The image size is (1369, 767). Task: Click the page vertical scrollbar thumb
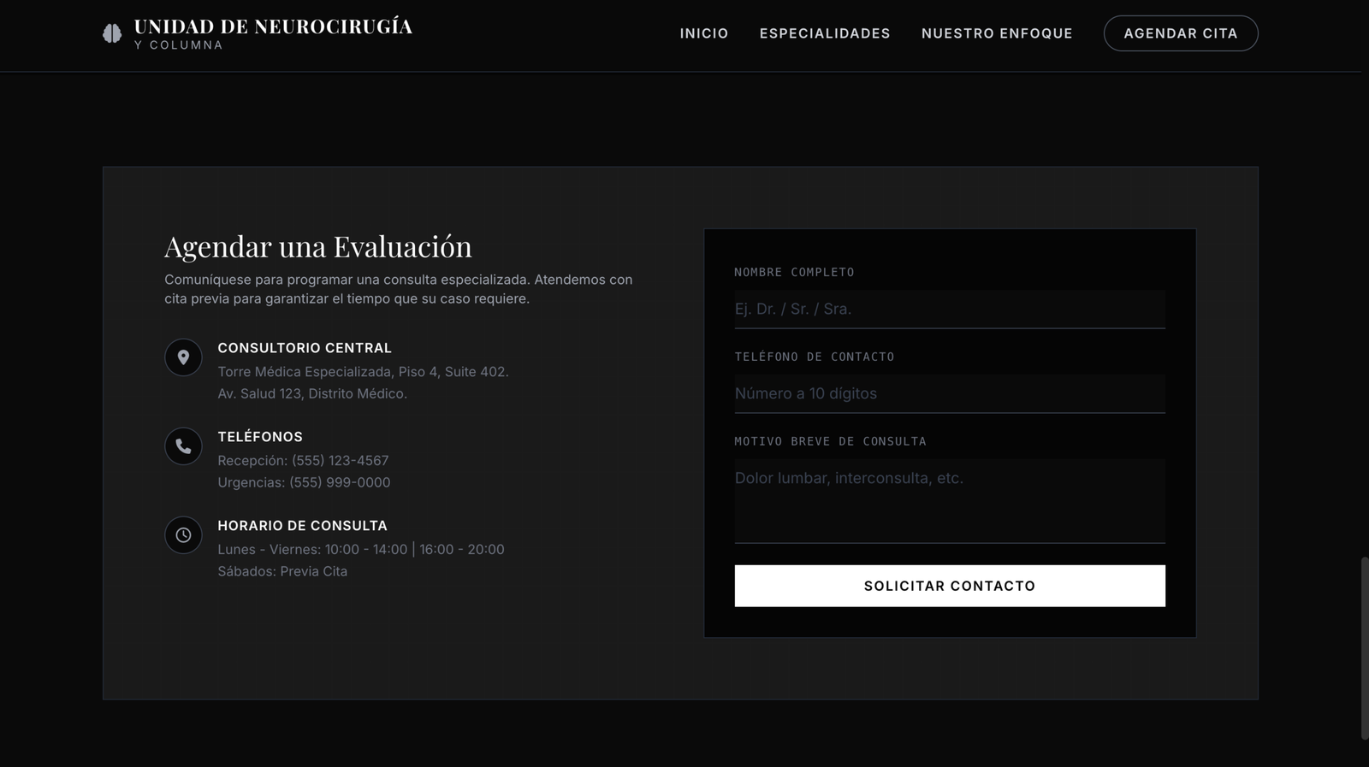coord(1365,648)
